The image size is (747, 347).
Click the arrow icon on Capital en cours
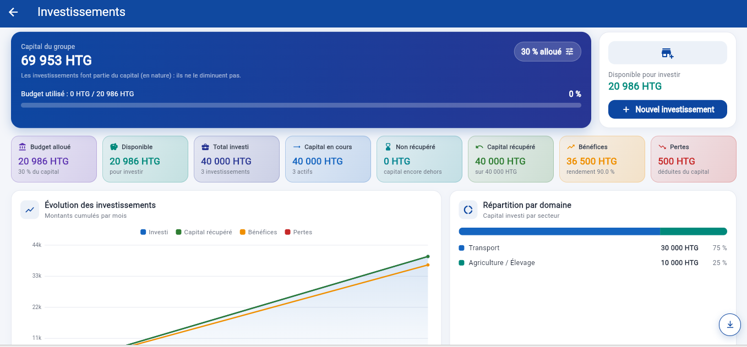[x=296, y=147]
